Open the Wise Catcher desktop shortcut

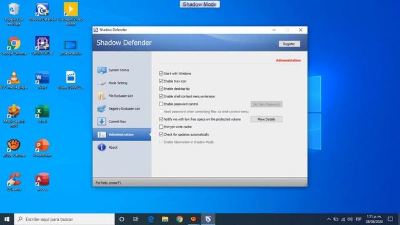[14, 146]
